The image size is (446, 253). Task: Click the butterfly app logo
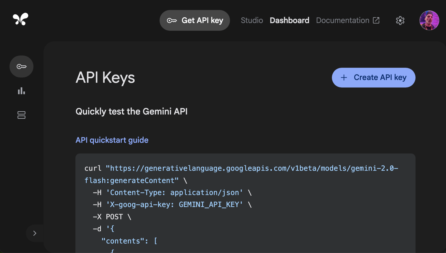click(20, 19)
